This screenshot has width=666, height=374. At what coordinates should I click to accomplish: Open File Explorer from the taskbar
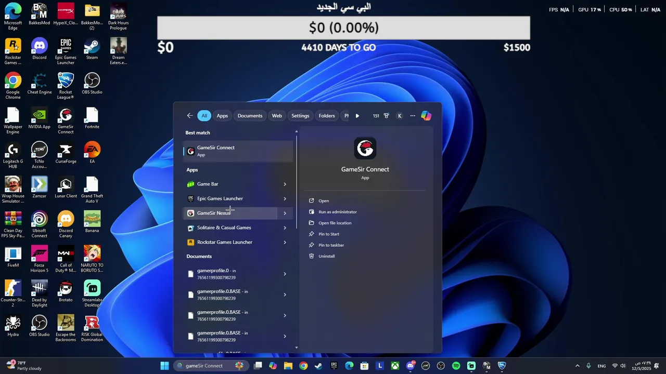288,366
